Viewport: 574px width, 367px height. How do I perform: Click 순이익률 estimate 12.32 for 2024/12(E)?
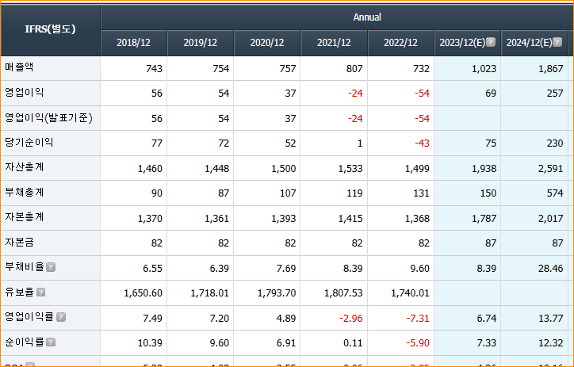point(550,343)
